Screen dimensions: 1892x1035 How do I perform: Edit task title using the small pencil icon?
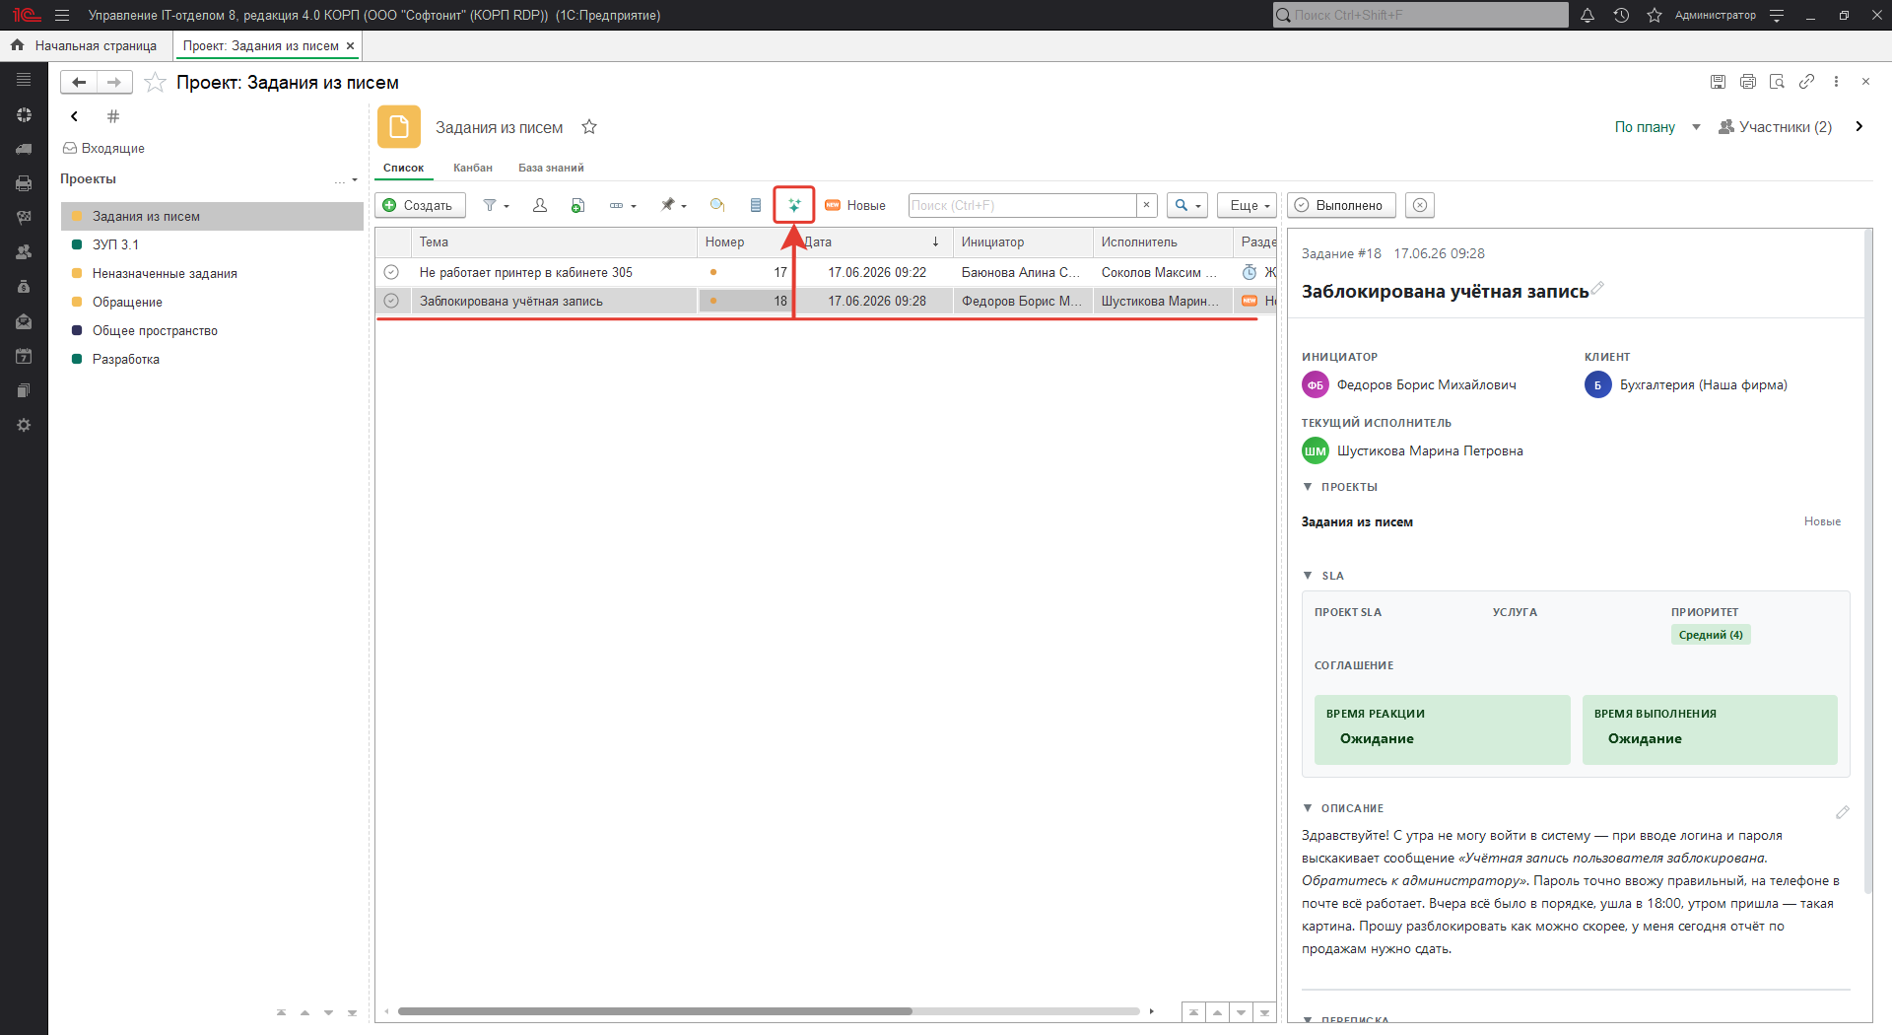(1597, 288)
